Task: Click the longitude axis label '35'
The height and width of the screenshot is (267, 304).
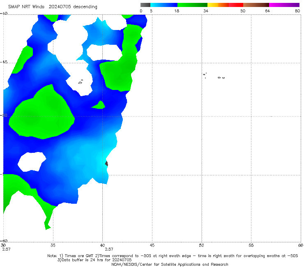Action: [53, 245]
